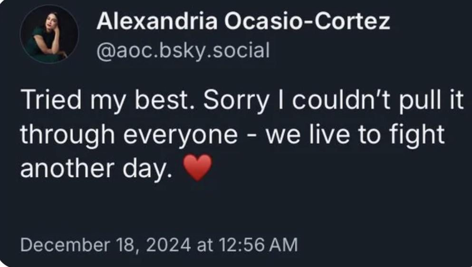Click the year "2024" in the timestamp
Image resolution: width=472 pixels, height=267 pixels.
click(x=167, y=245)
